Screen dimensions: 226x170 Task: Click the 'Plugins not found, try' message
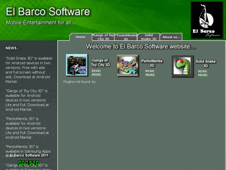[x=79, y=82]
